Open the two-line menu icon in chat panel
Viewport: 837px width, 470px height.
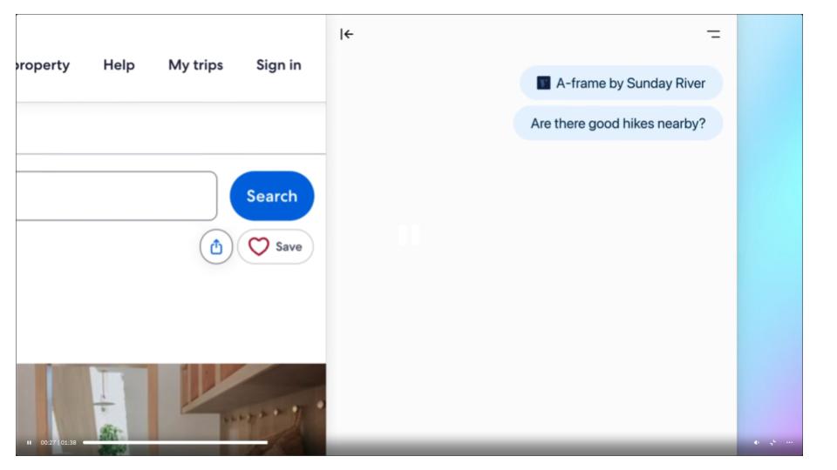[713, 34]
